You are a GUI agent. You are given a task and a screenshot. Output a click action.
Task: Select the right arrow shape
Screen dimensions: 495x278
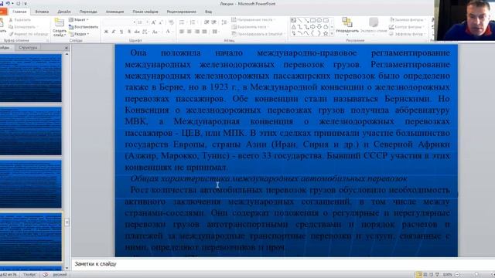click(312, 27)
